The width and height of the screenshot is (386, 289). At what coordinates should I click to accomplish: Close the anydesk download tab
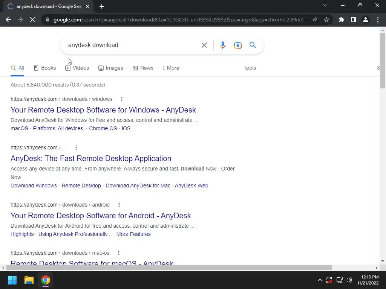pyautogui.click(x=87, y=6)
